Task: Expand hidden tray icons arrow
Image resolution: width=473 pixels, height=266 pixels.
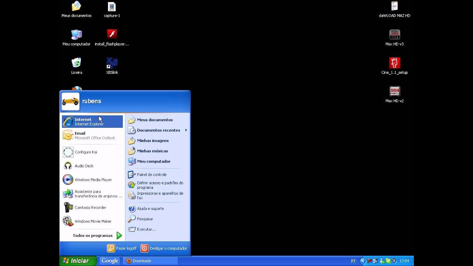Action: click(x=363, y=261)
